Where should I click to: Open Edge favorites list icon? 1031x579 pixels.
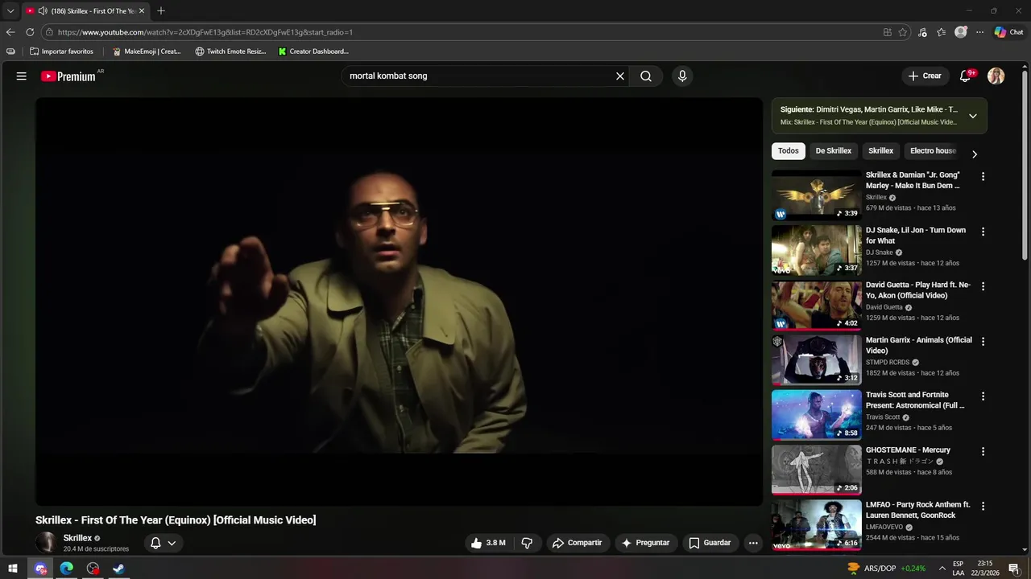click(x=942, y=32)
